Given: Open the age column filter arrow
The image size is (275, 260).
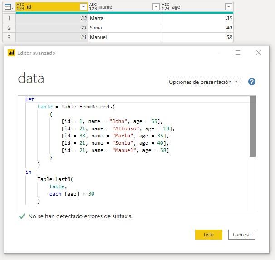Looking at the screenshot, I should coord(228,7).
